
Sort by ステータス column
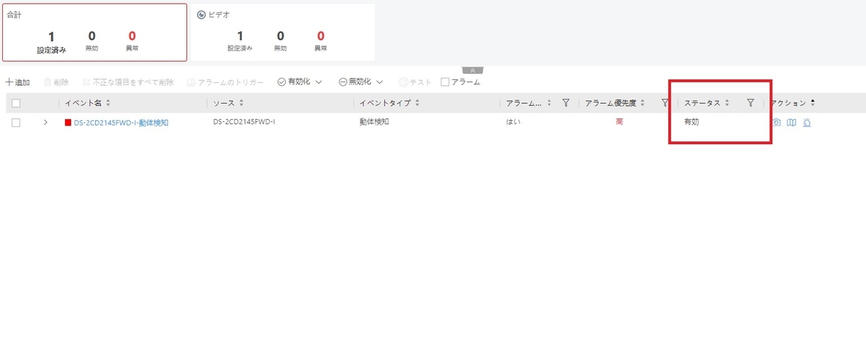[x=727, y=103]
